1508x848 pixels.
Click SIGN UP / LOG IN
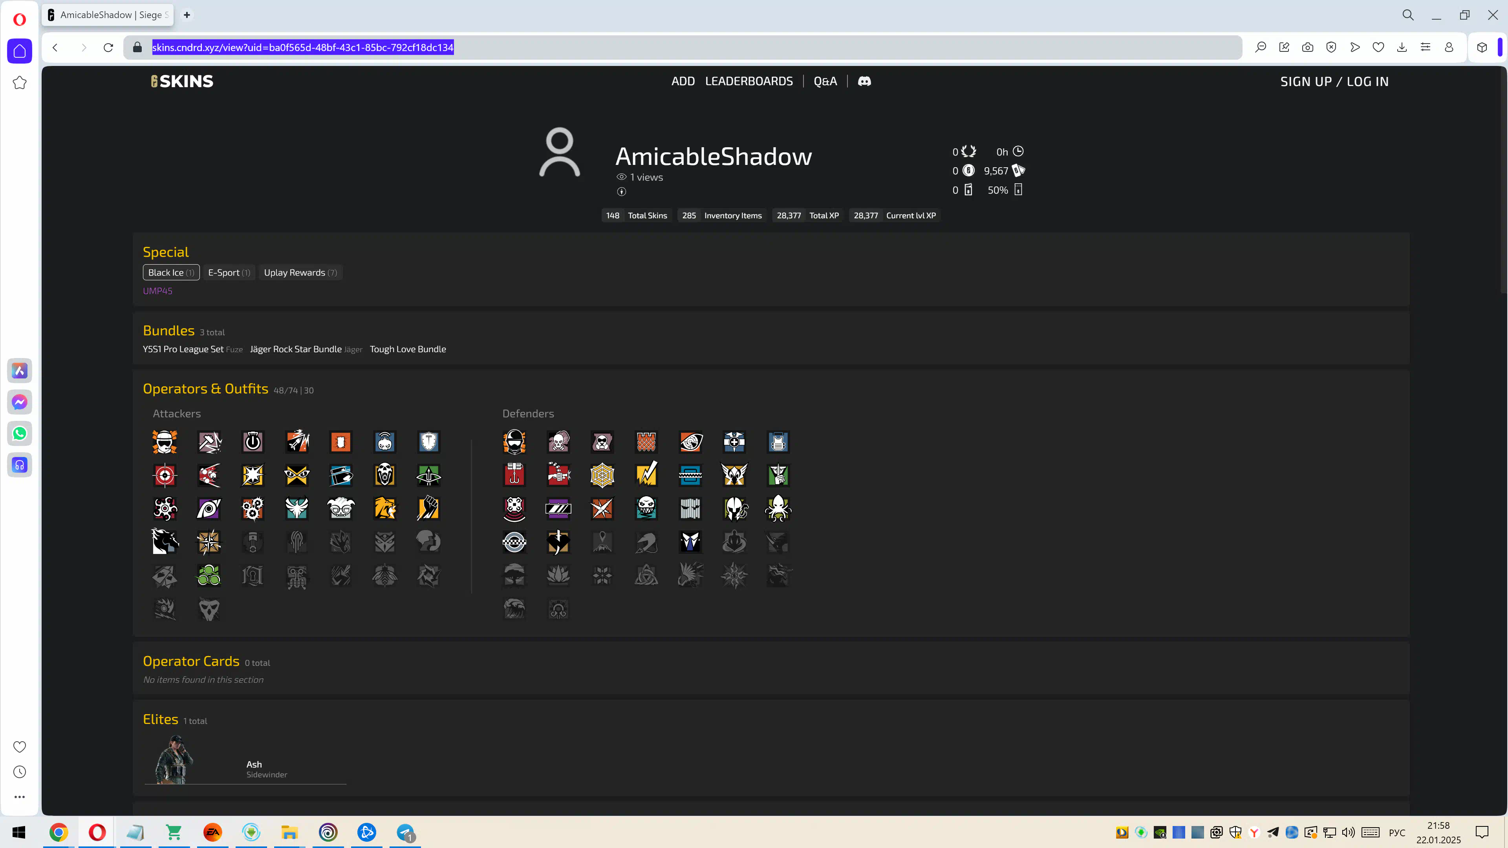[1334, 81]
